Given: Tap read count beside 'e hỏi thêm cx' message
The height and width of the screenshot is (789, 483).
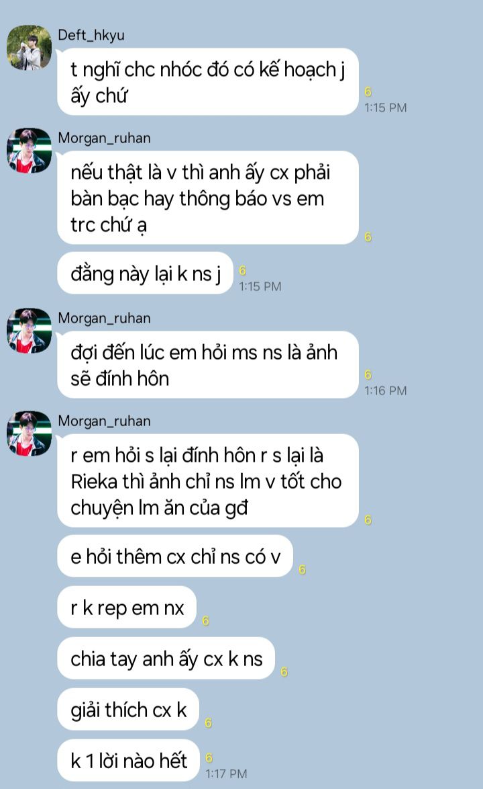Looking at the screenshot, I should click(303, 570).
